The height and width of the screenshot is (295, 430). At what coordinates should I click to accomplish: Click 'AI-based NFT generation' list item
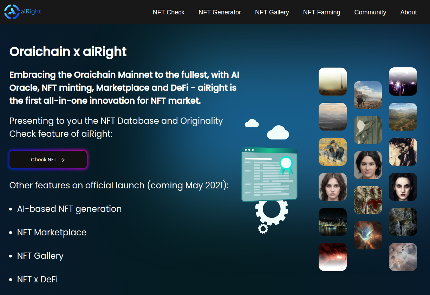tap(69, 209)
